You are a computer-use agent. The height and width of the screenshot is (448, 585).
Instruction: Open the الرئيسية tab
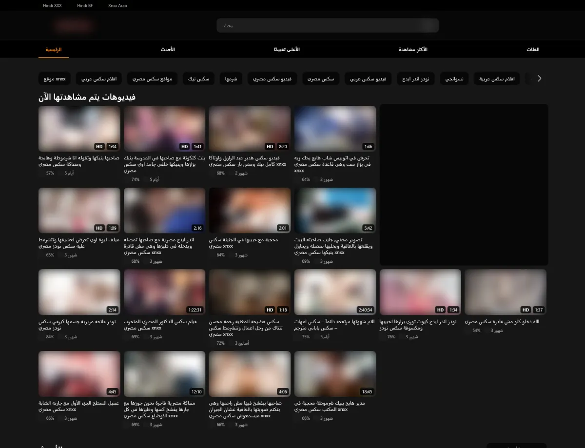(54, 50)
